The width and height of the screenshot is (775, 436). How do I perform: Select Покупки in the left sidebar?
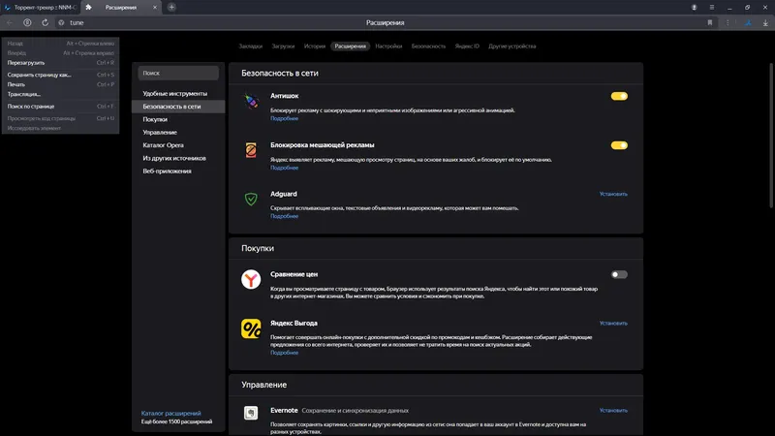pyautogui.click(x=155, y=119)
